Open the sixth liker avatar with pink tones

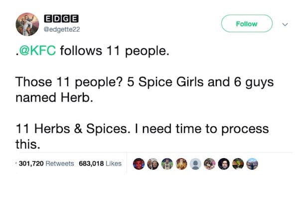tap(210, 164)
